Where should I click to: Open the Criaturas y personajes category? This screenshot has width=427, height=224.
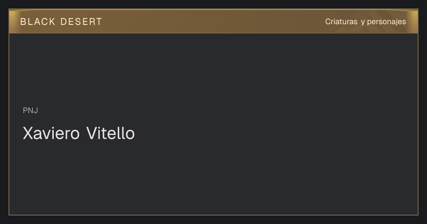pyautogui.click(x=365, y=22)
